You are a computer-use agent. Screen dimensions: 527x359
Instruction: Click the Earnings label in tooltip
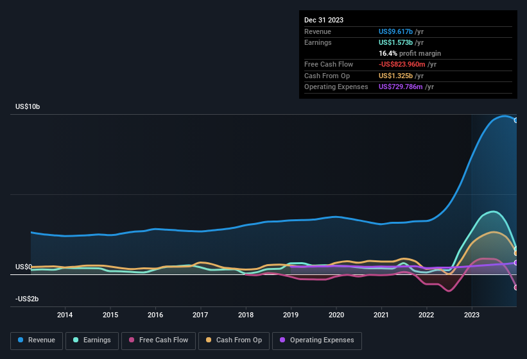pos(318,42)
